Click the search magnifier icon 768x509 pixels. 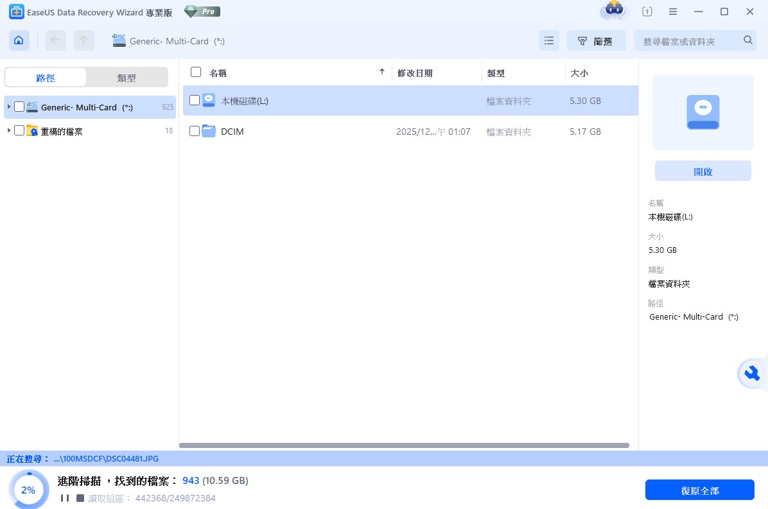[748, 40]
